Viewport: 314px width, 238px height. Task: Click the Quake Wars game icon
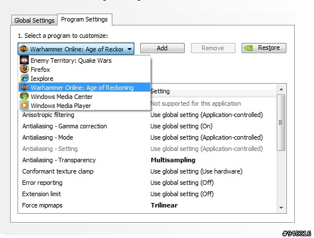click(x=24, y=60)
